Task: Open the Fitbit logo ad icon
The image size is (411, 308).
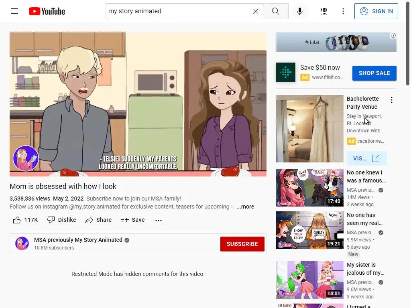Action: click(x=286, y=72)
